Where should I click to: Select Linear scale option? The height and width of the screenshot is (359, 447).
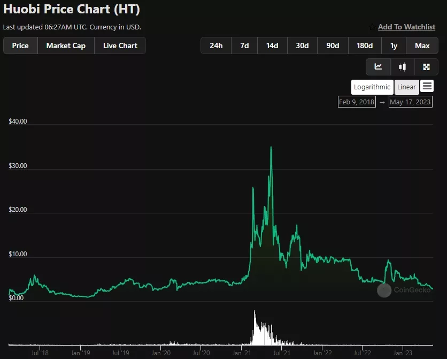pos(406,87)
